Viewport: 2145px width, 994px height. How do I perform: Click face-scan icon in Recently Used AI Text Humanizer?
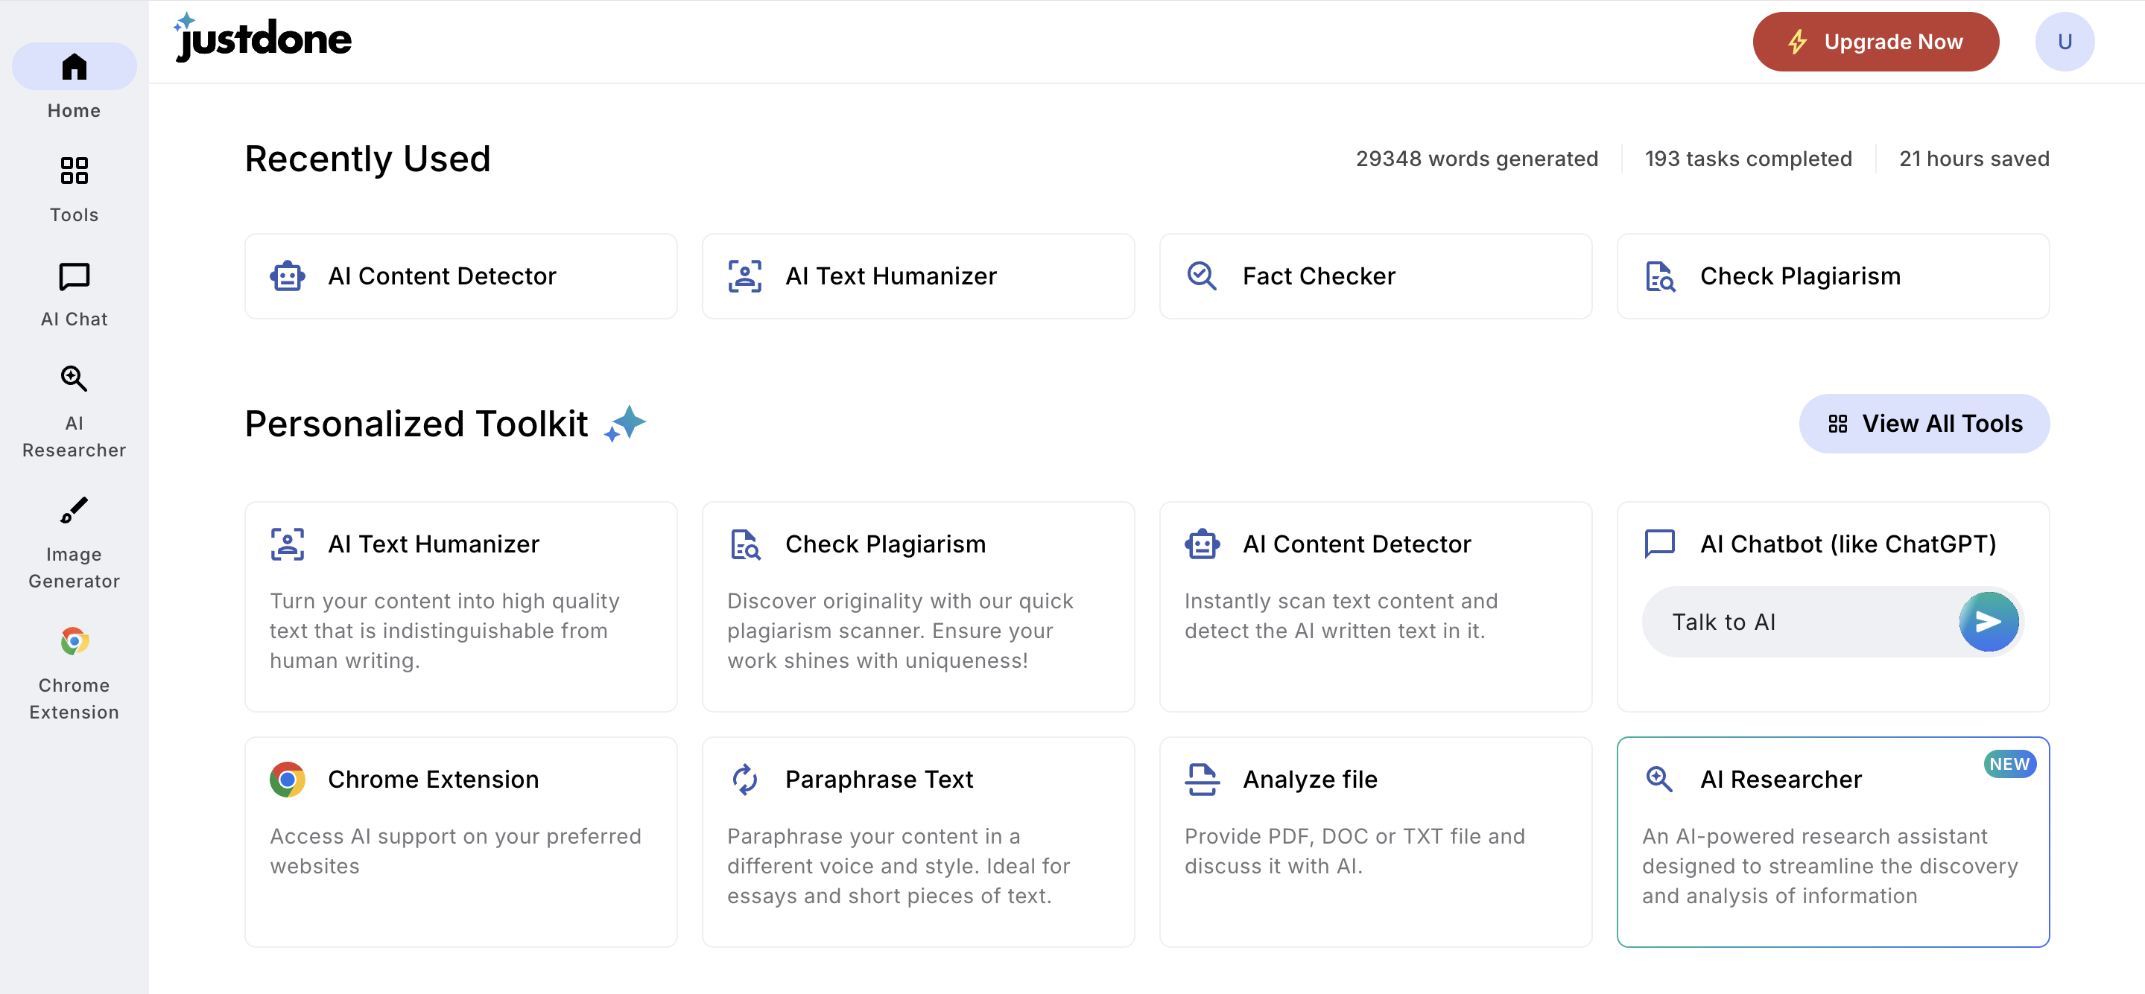tap(744, 276)
